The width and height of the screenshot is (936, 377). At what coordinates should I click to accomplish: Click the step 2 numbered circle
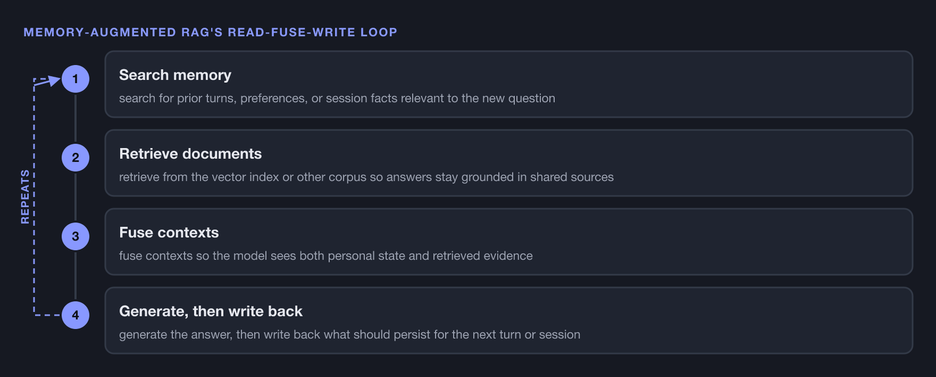point(75,157)
